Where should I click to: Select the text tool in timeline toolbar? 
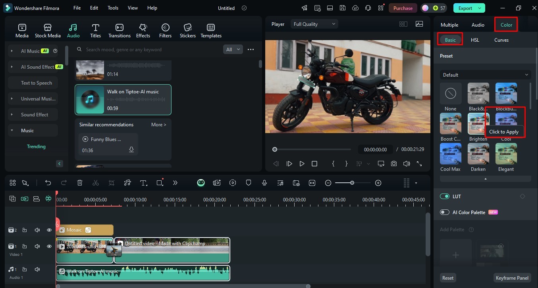pos(144,183)
